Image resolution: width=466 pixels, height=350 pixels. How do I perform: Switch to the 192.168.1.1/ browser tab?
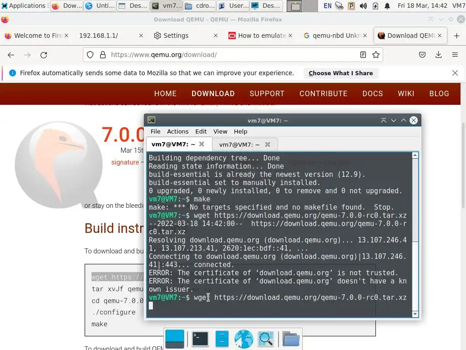(x=99, y=36)
